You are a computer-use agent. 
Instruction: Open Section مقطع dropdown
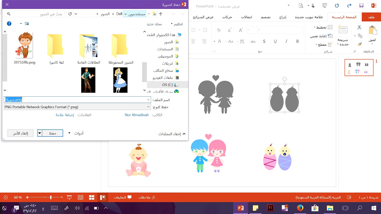pyautogui.click(x=324, y=45)
